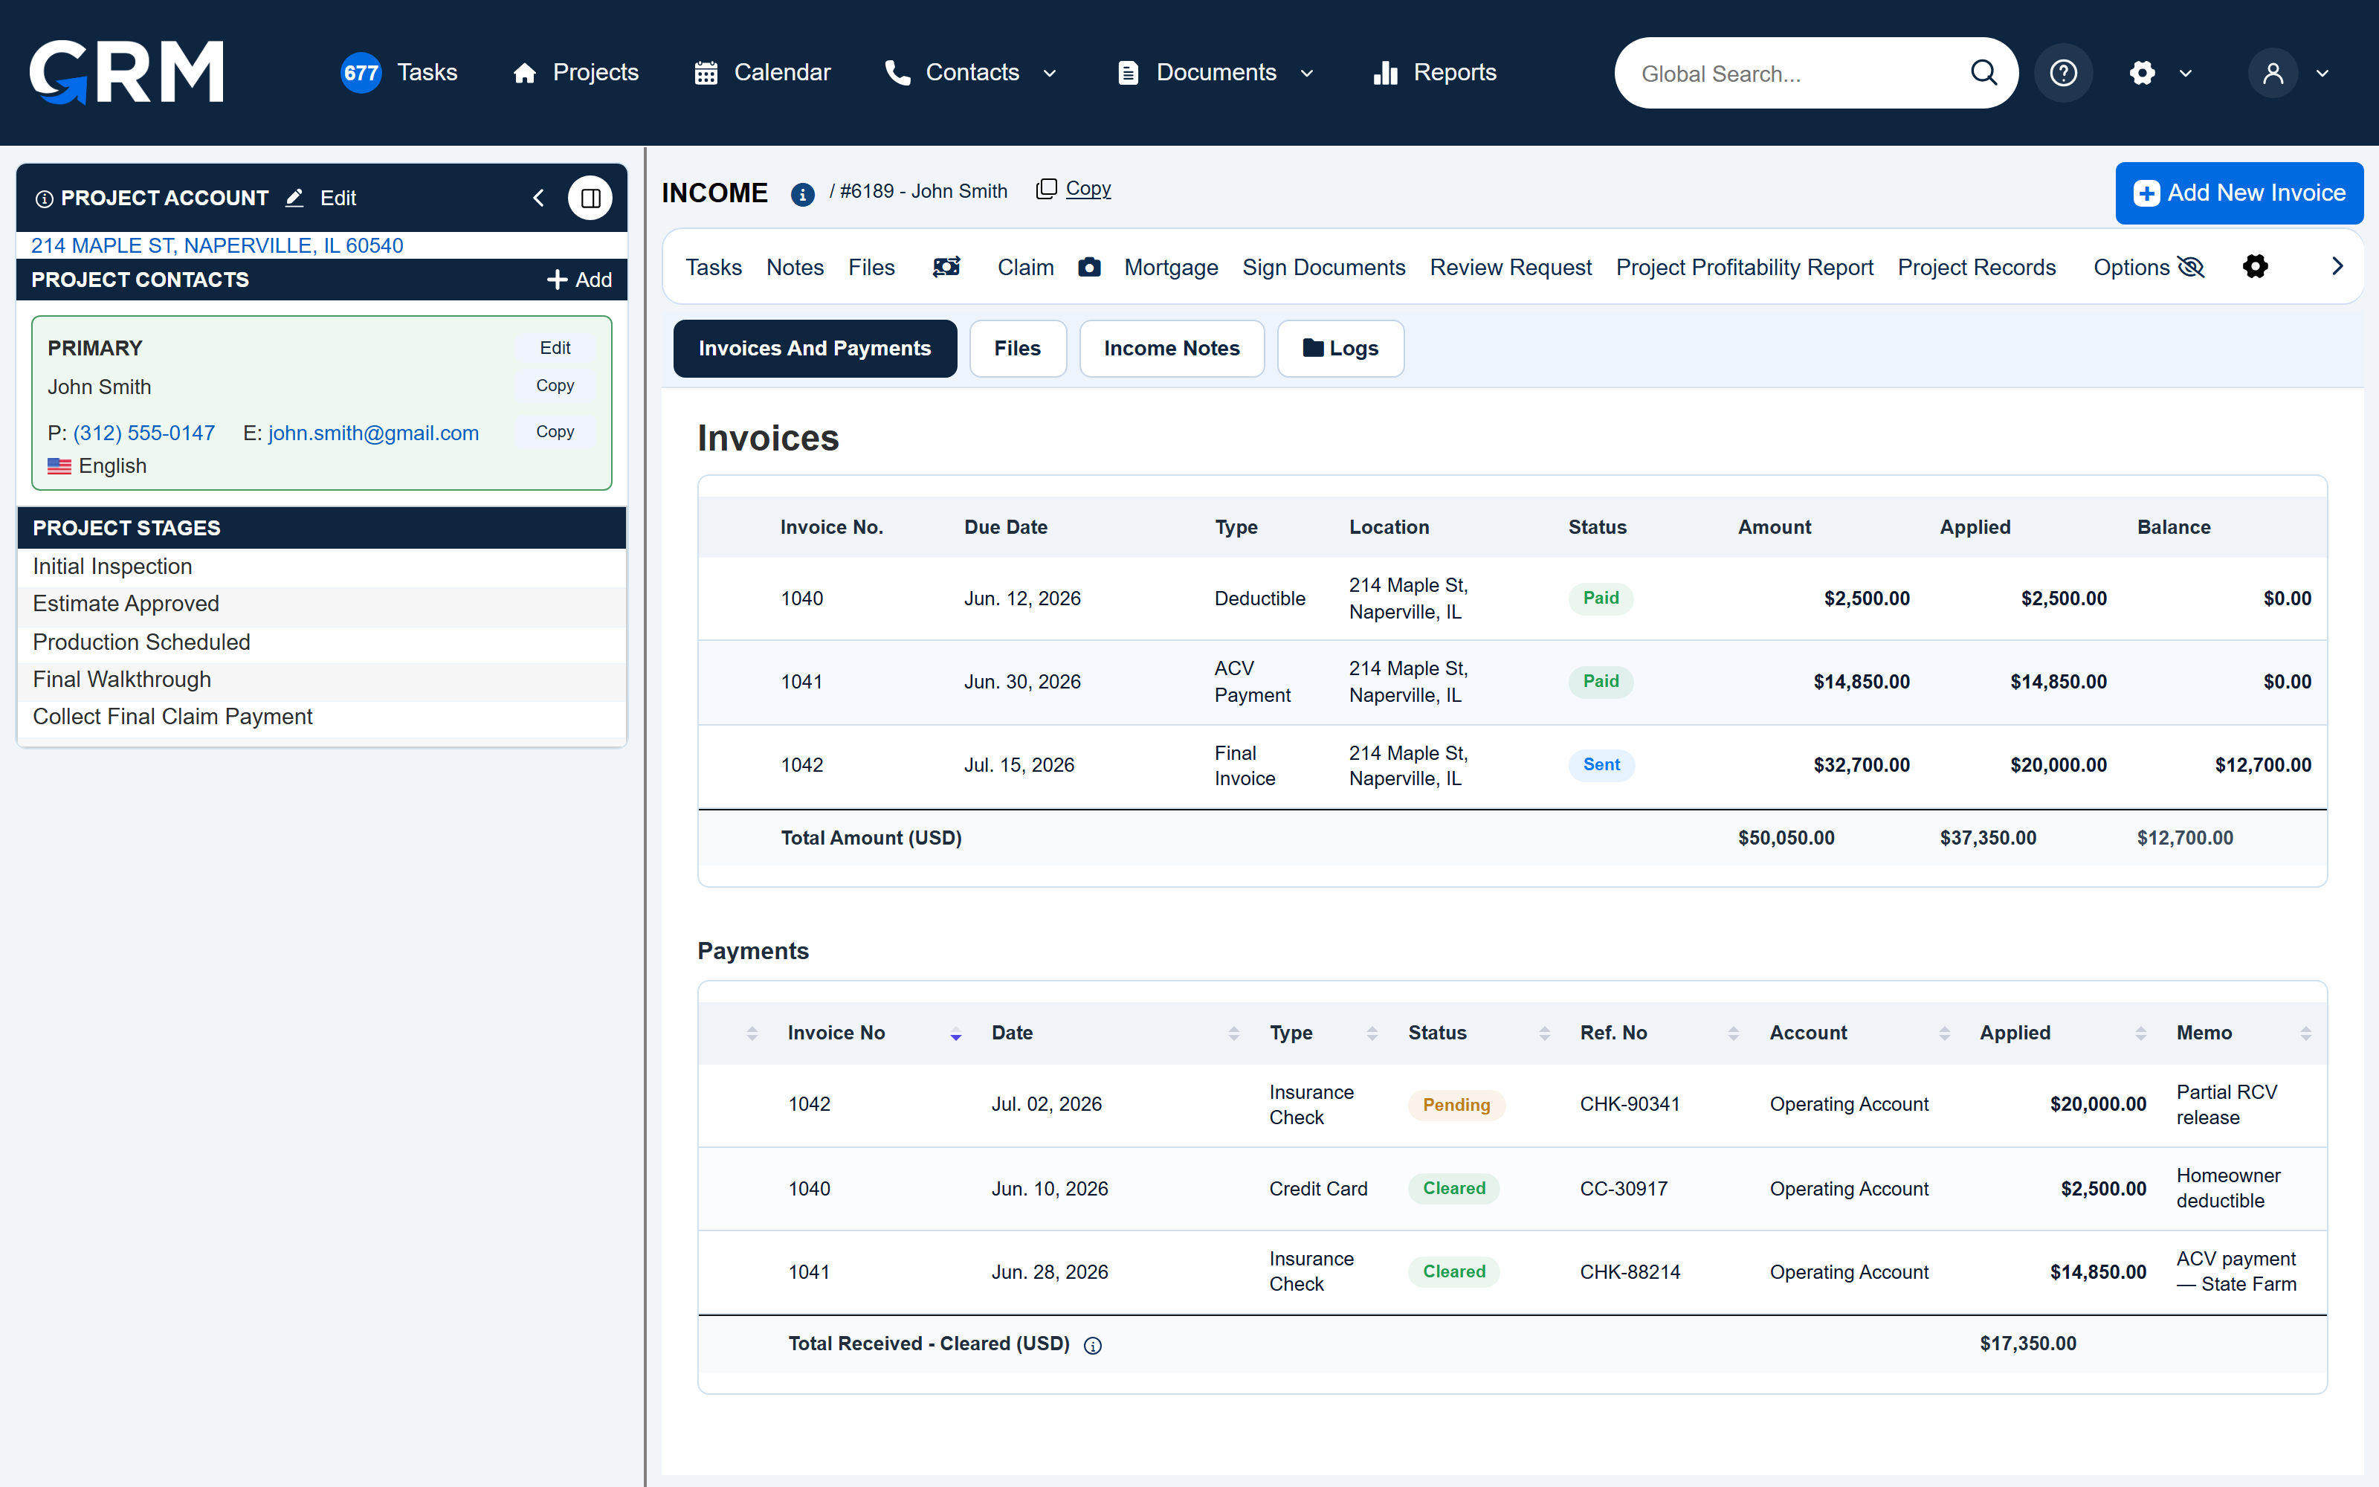Sort payments by Date column arrows
Viewport: 2379px width, 1487px height.
coord(1233,1033)
